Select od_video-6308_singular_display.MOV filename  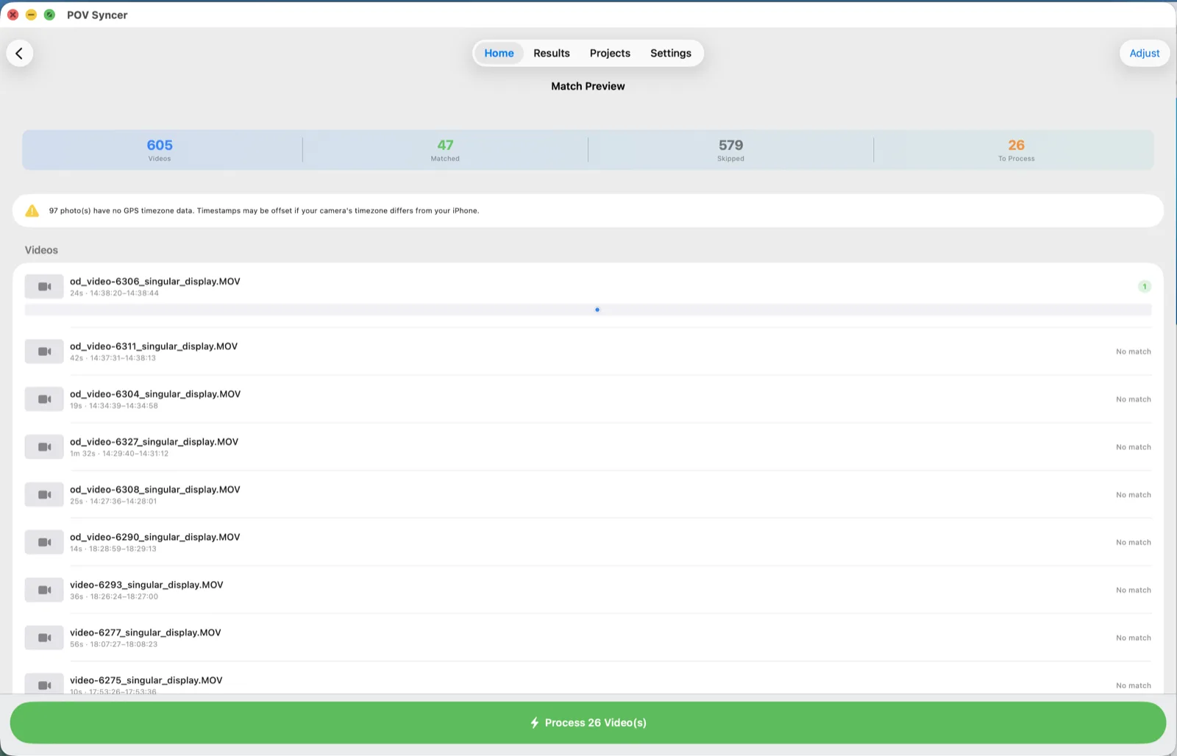155,490
